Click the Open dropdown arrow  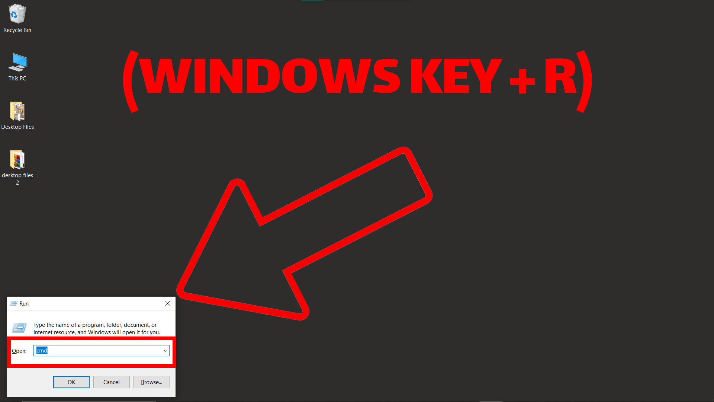point(165,351)
